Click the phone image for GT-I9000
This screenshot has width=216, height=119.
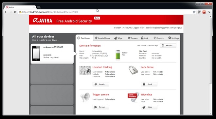36,53
